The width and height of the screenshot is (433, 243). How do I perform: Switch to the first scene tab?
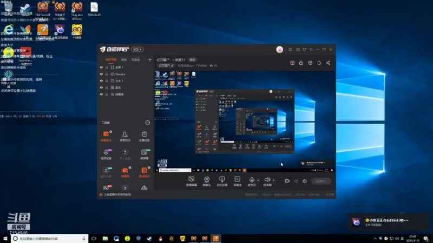coord(111,59)
